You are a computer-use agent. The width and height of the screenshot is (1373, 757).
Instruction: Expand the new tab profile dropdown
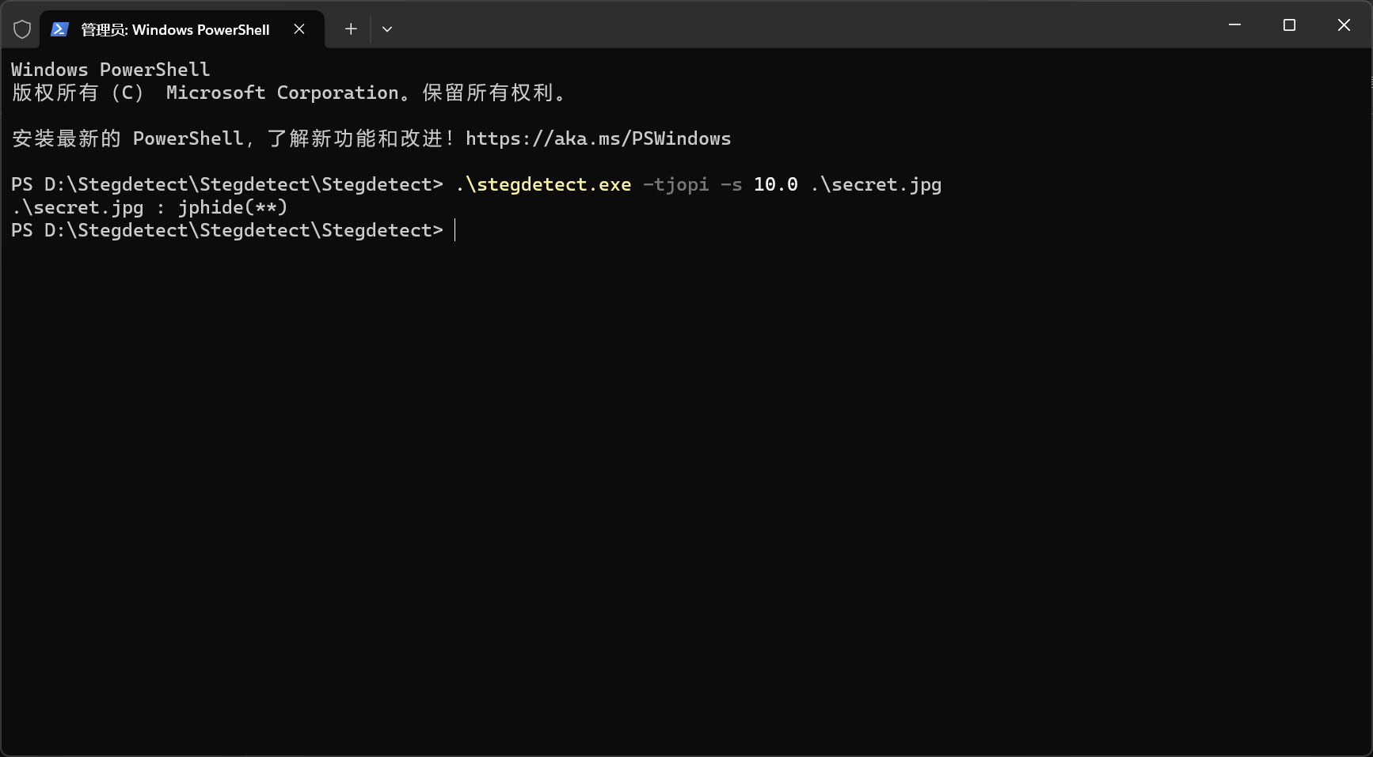pyautogui.click(x=387, y=29)
